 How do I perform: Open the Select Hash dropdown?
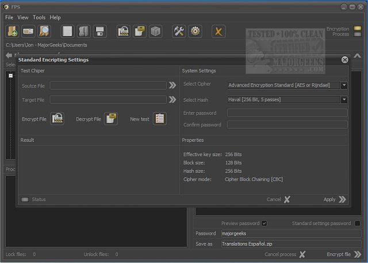coord(344,99)
